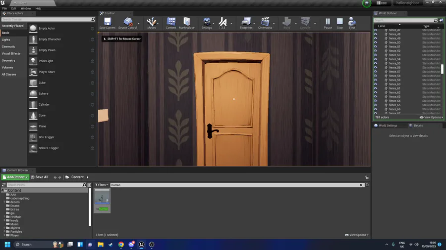Viewport: 446px width, 250px height.
Task: Select the Cylinder primitive icon
Action: (33, 105)
